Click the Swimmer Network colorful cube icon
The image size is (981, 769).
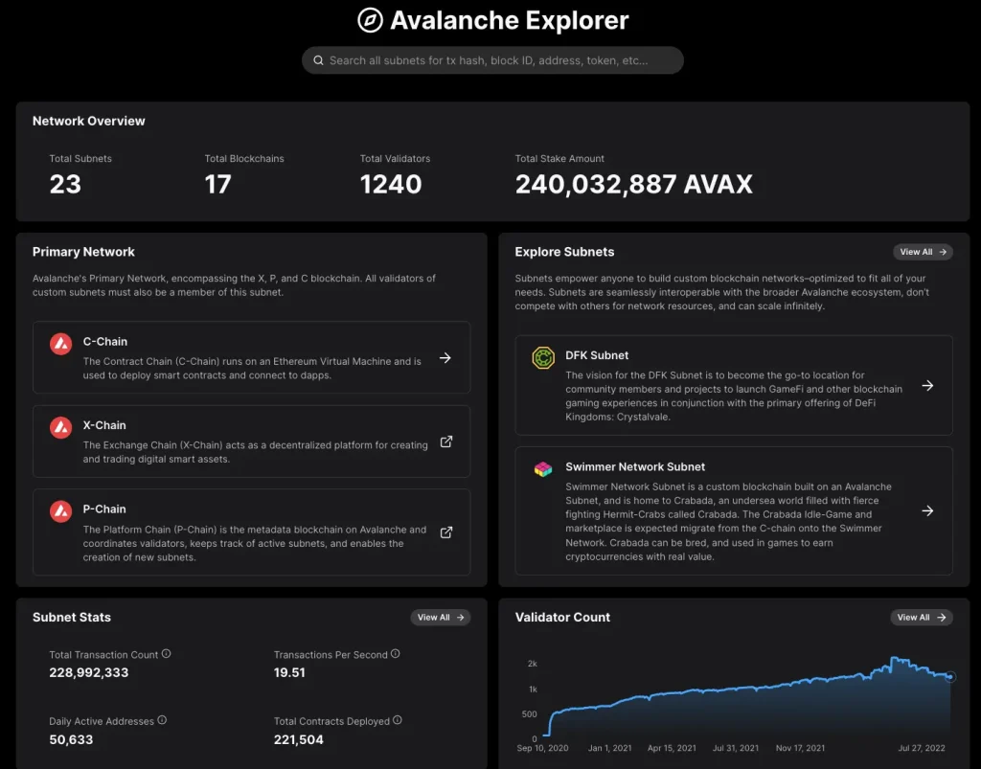(543, 469)
